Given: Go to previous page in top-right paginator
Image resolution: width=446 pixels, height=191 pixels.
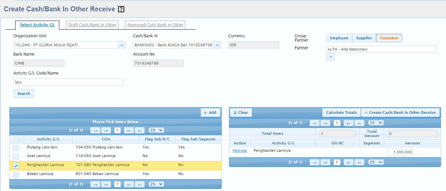Looking at the screenshot, I should point(325,123).
